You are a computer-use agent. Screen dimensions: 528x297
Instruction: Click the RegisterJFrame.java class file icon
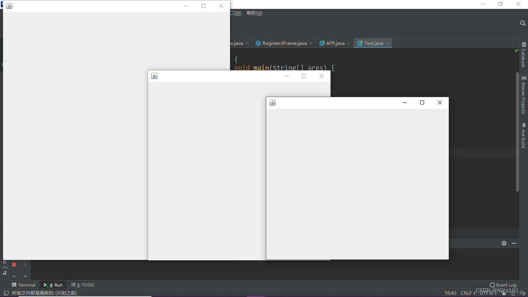(258, 43)
